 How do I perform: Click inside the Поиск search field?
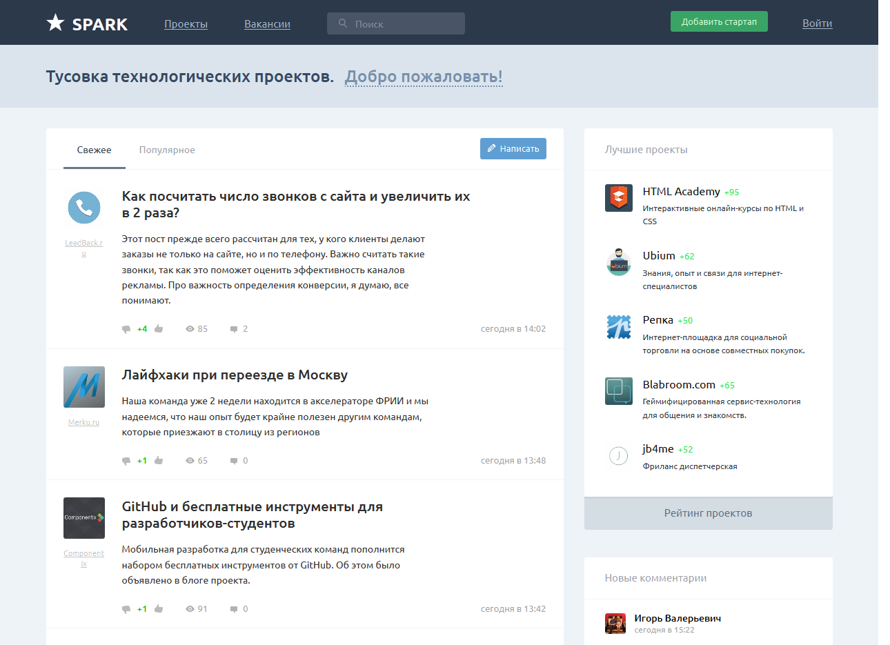pyautogui.click(x=400, y=23)
